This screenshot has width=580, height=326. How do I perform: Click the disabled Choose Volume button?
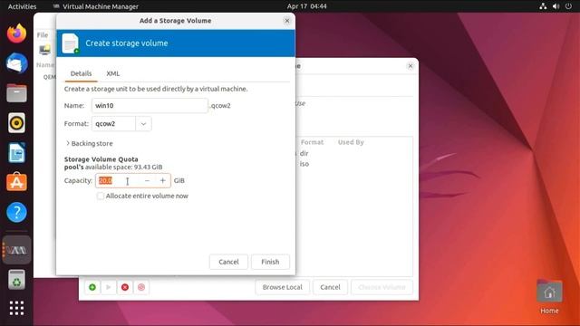click(382, 287)
